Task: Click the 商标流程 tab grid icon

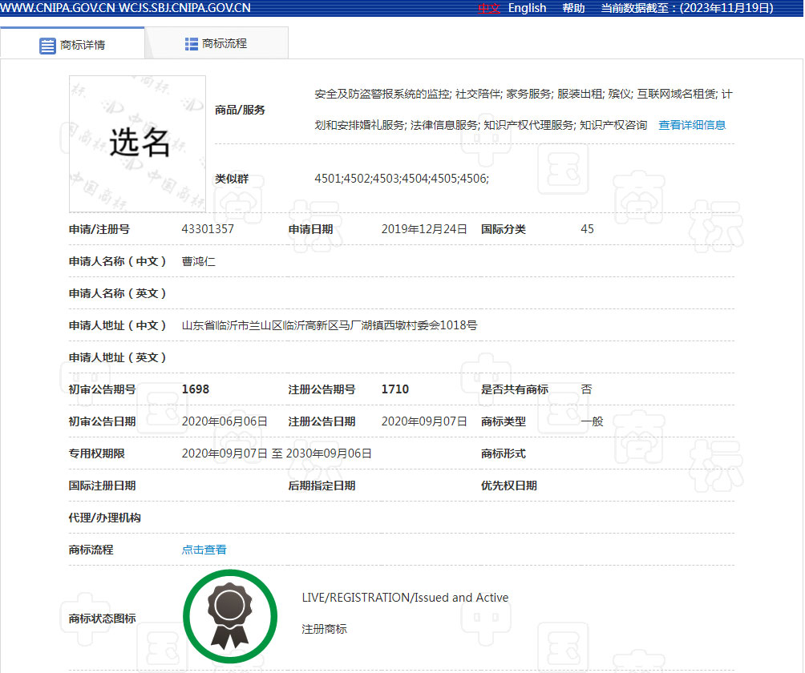Action: (x=192, y=44)
